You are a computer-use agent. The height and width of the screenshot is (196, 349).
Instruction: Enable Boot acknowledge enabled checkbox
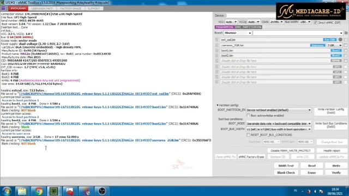(x=248, y=115)
